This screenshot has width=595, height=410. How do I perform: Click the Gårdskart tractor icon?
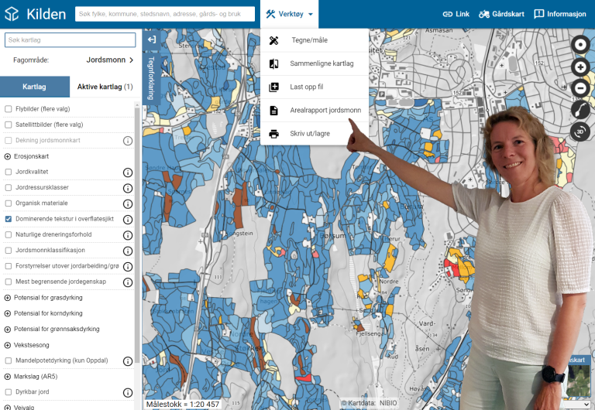click(x=483, y=15)
